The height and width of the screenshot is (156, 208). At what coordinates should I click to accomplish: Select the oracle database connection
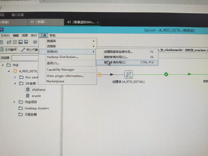pyautogui.click(x=37, y=96)
